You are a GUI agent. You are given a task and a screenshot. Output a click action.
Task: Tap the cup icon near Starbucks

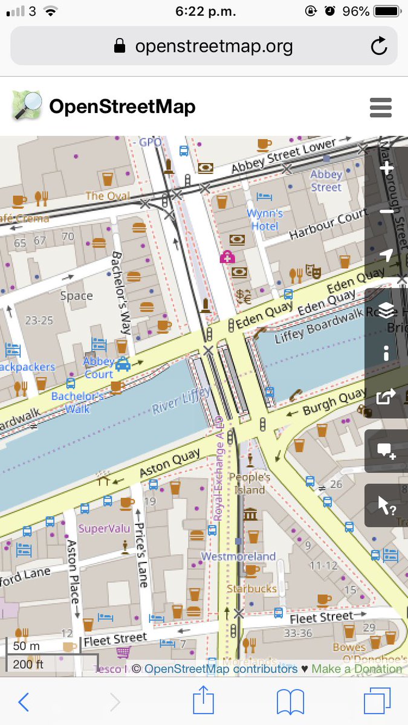(251, 570)
